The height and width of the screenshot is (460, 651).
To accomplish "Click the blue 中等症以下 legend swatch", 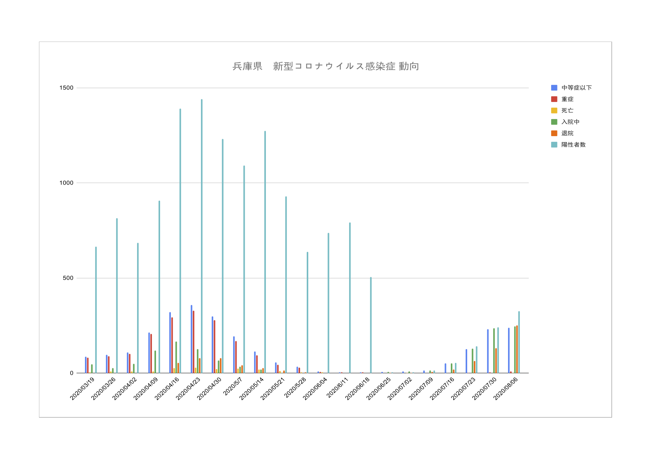I will (x=554, y=88).
